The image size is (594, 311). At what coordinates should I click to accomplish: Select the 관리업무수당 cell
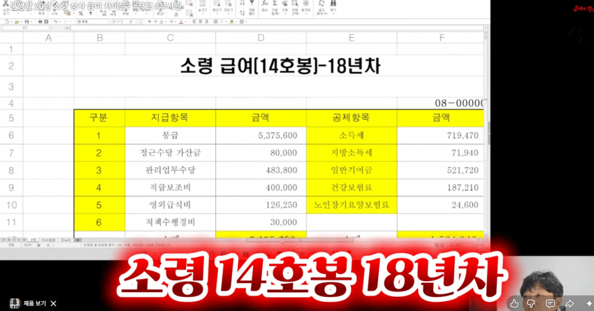(x=170, y=170)
